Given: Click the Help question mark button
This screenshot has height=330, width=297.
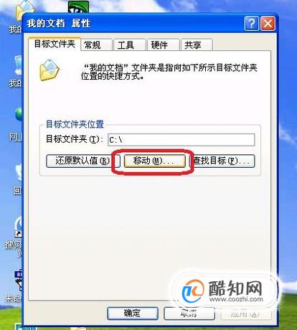Looking at the screenshot, I should [251, 24].
